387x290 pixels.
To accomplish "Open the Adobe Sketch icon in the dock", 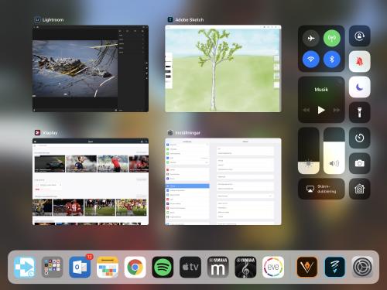I will pyautogui.click(x=334, y=267).
